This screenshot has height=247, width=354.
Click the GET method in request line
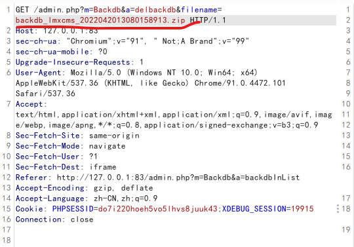pos(22,10)
